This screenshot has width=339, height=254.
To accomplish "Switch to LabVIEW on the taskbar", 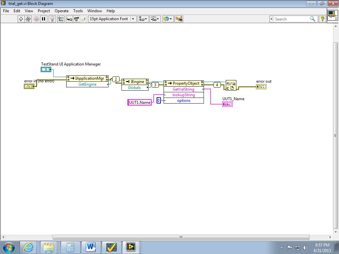I will (131, 247).
